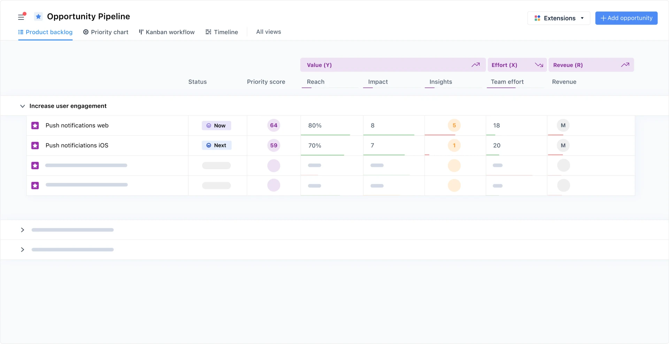This screenshot has height=344, width=669.
Task: Click the Timeline view icon
Action: (208, 32)
